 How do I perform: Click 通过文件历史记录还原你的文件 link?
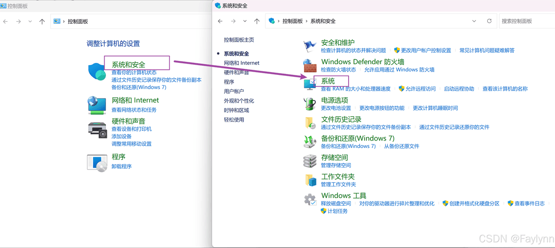point(454,127)
